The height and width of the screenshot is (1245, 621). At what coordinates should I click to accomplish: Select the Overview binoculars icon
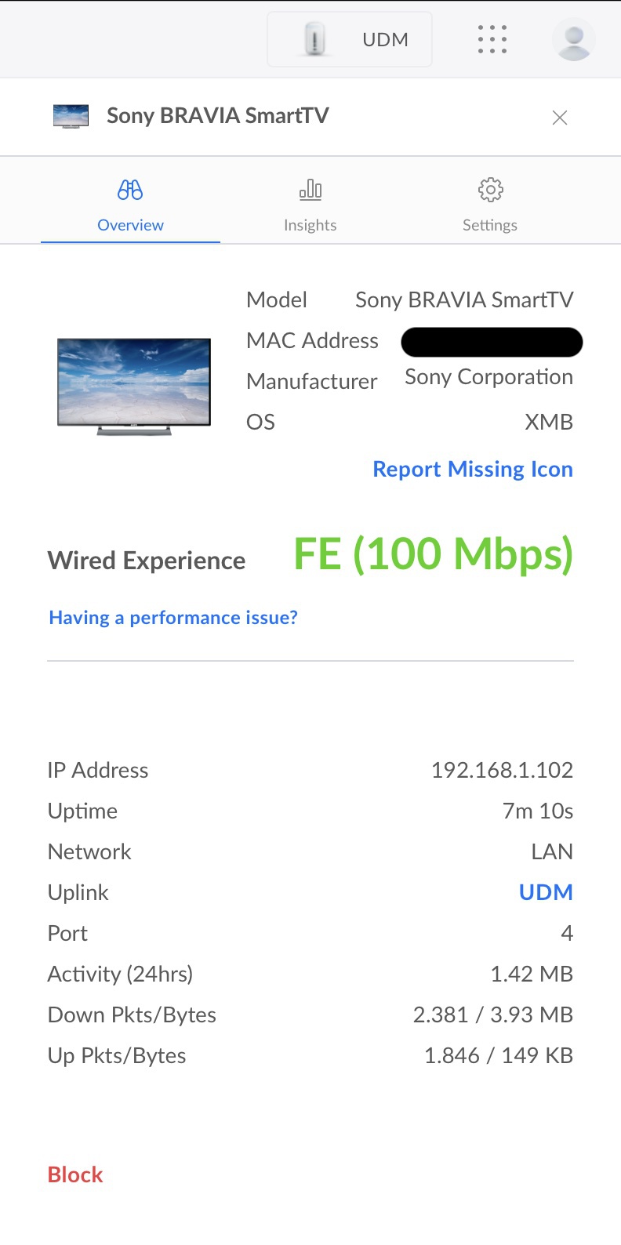point(130,190)
